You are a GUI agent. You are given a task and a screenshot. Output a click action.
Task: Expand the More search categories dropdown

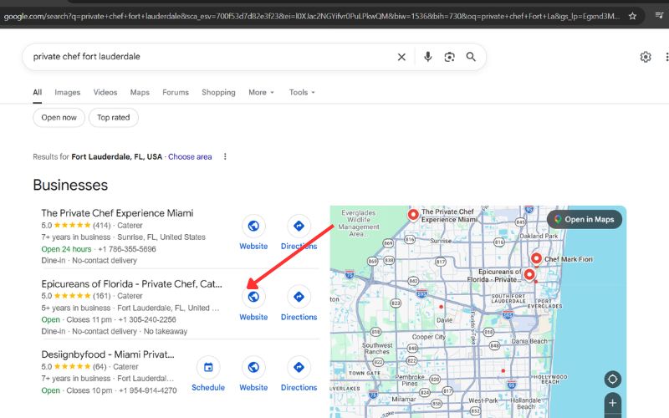261,93
